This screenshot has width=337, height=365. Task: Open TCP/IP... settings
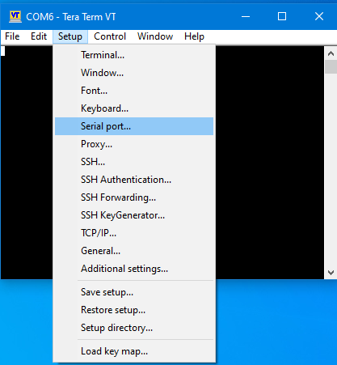click(x=134, y=233)
